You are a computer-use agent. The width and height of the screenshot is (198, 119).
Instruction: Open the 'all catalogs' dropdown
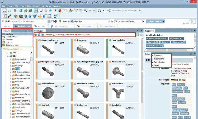click(109, 21)
